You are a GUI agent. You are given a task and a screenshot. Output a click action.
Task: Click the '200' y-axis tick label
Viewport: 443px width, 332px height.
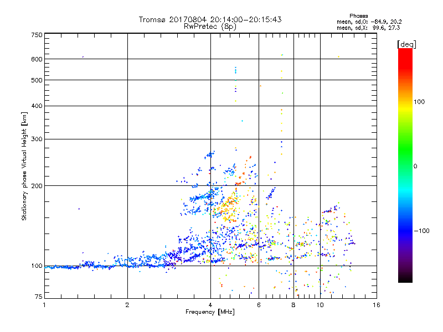point(37,186)
